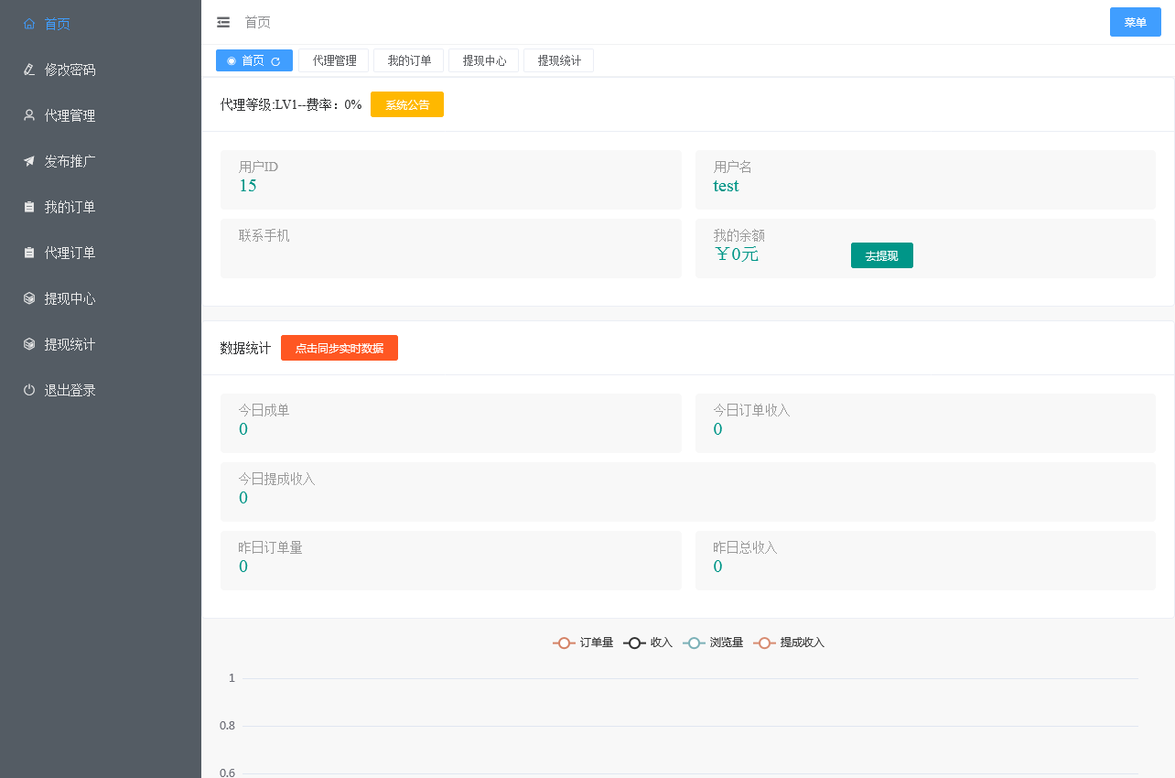Image resolution: width=1175 pixels, height=778 pixels.
Task: Open the blue 菜单 dropdown button
Action: pos(1135,22)
